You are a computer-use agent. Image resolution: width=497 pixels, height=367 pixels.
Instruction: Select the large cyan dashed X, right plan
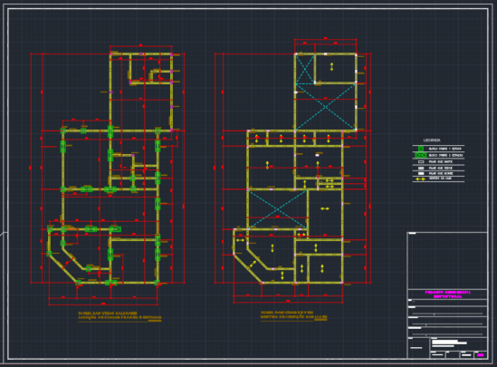326,107
